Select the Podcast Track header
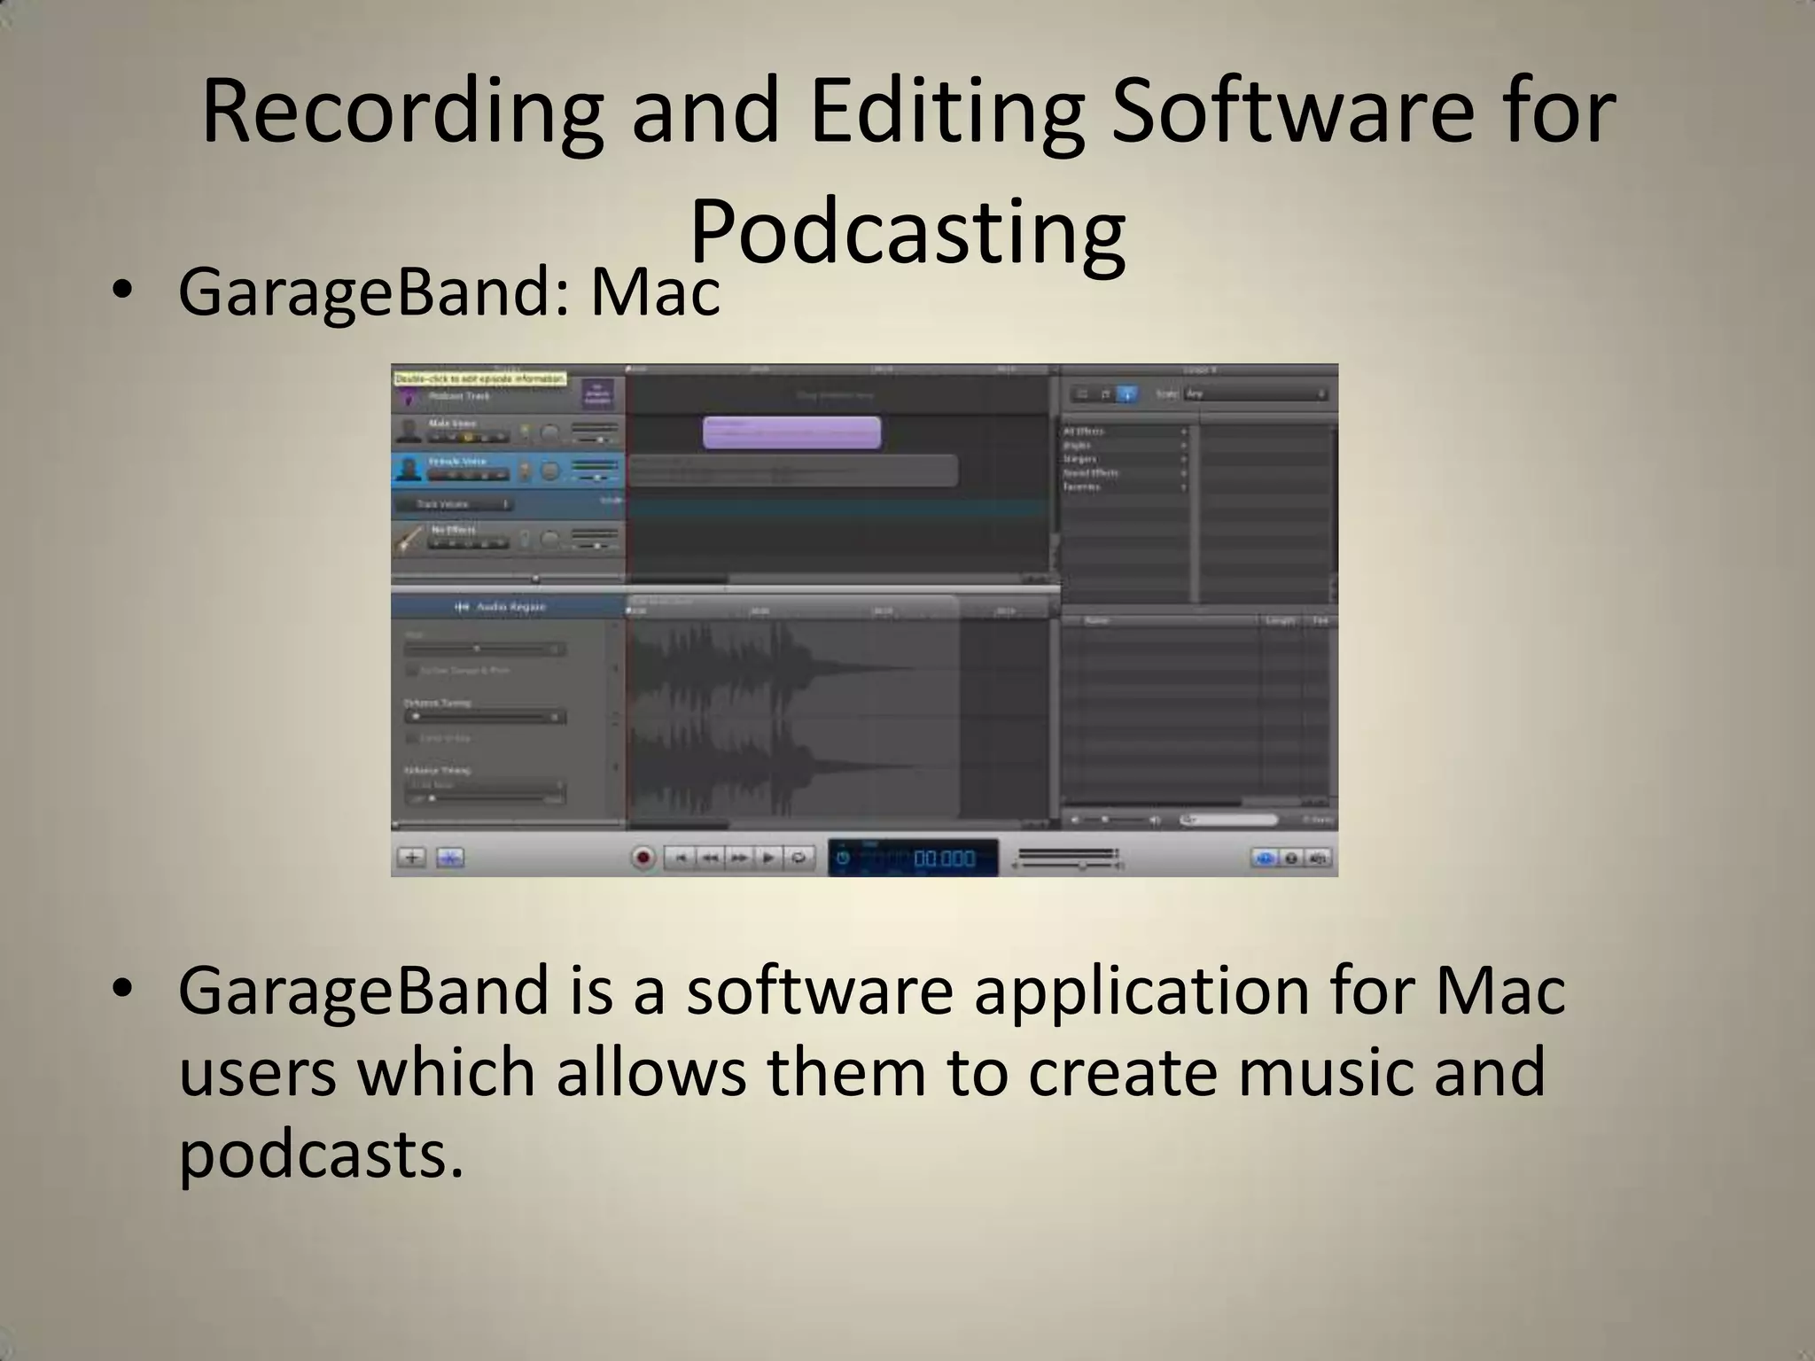The width and height of the screenshot is (1815, 1361). (508, 394)
